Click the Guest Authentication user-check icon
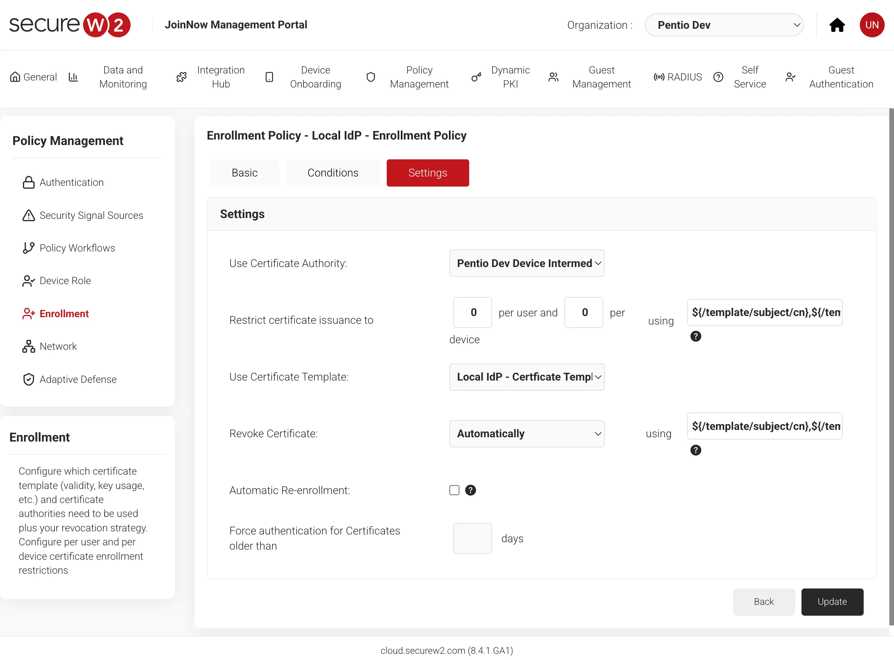This screenshot has width=894, height=660. click(x=790, y=77)
